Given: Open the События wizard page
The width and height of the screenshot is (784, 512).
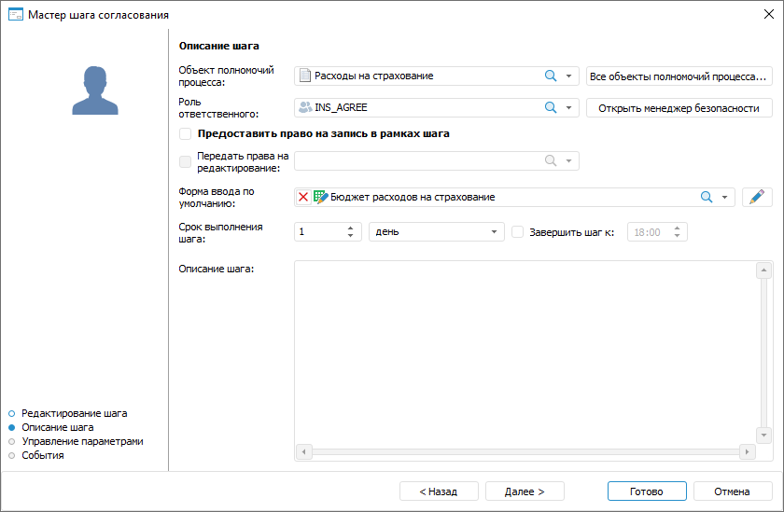Looking at the screenshot, I should coord(42,455).
